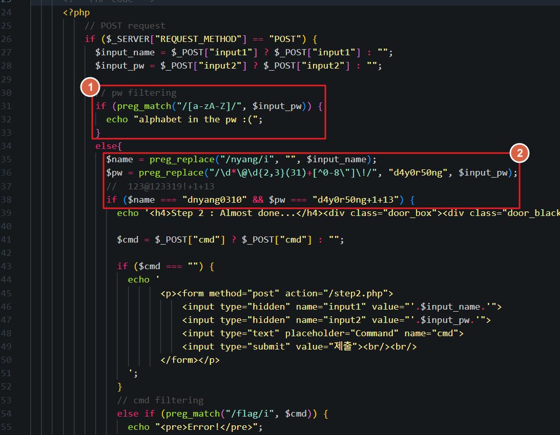560x435 pixels.
Task: Click the '// POST request' comment
Action: (125, 26)
